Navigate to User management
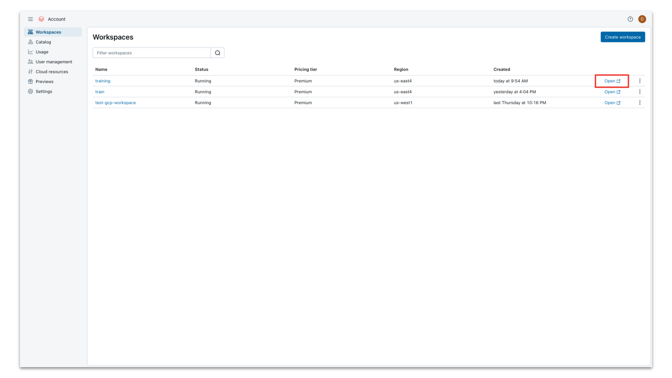672x378 pixels. (54, 62)
